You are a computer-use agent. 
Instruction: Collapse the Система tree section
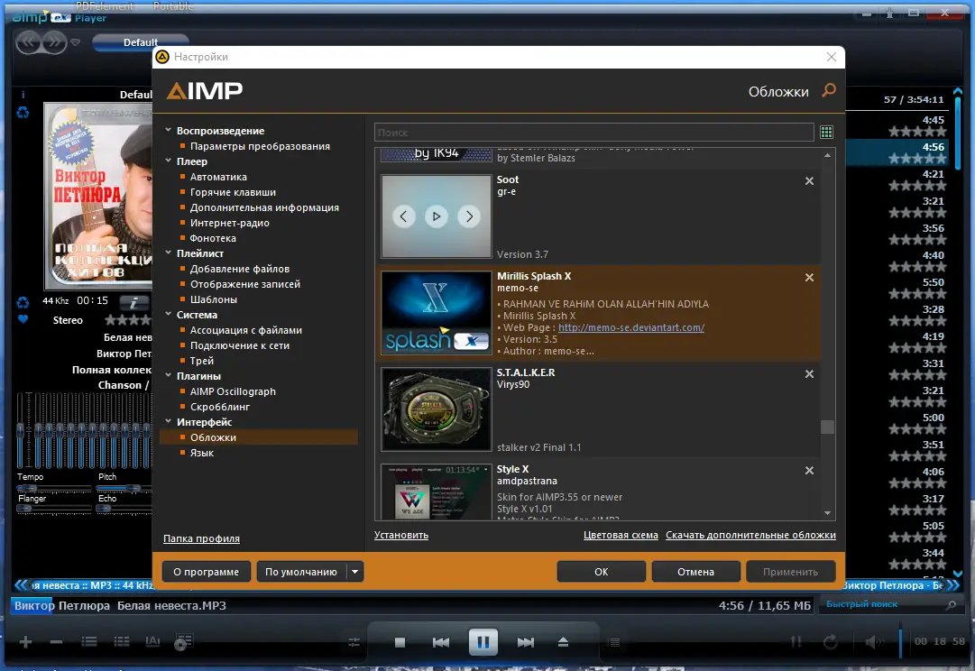[x=168, y=314]
